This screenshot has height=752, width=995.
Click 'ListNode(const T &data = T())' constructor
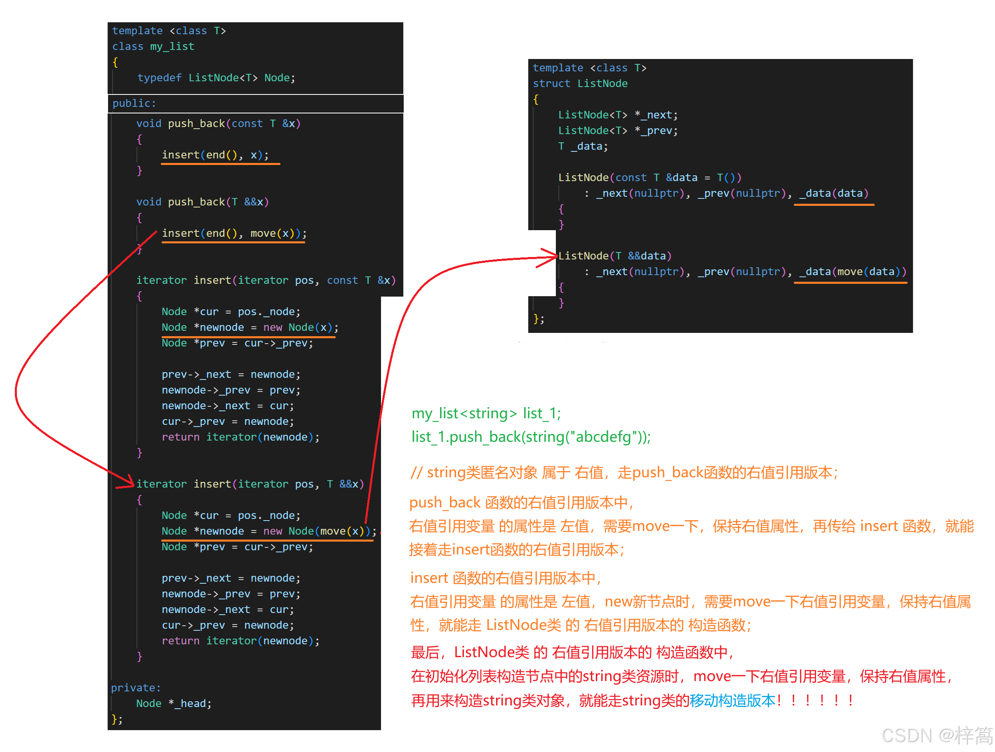pyautogui.click(x=649, y=178)
